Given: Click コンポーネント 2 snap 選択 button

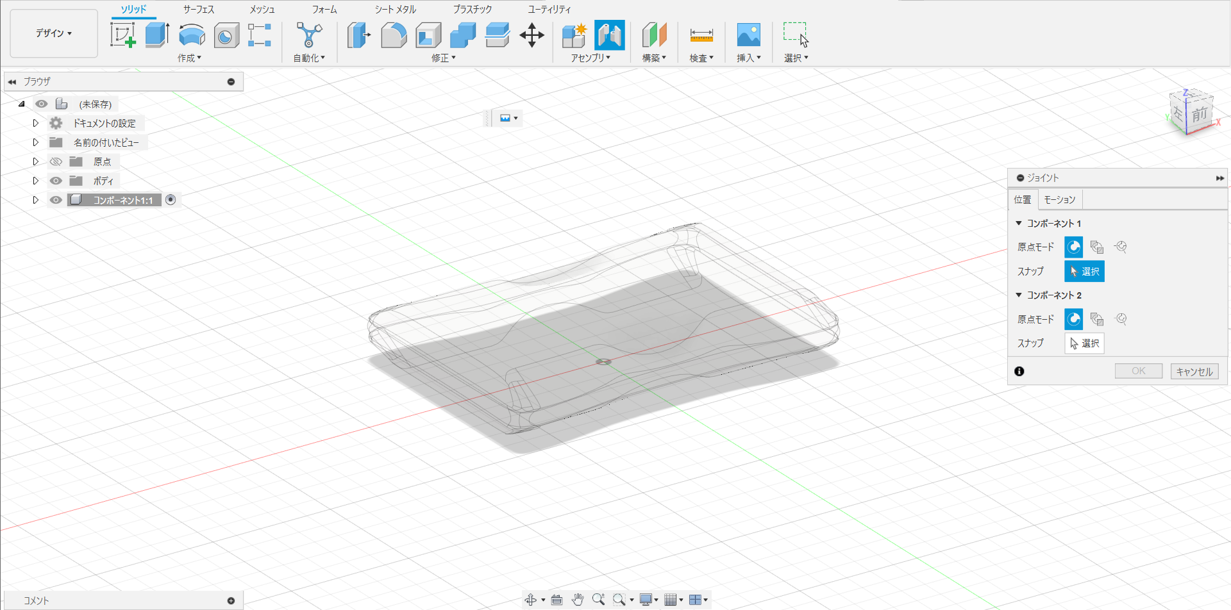Looking at the screenshot, I should (x=1084, y=343).
